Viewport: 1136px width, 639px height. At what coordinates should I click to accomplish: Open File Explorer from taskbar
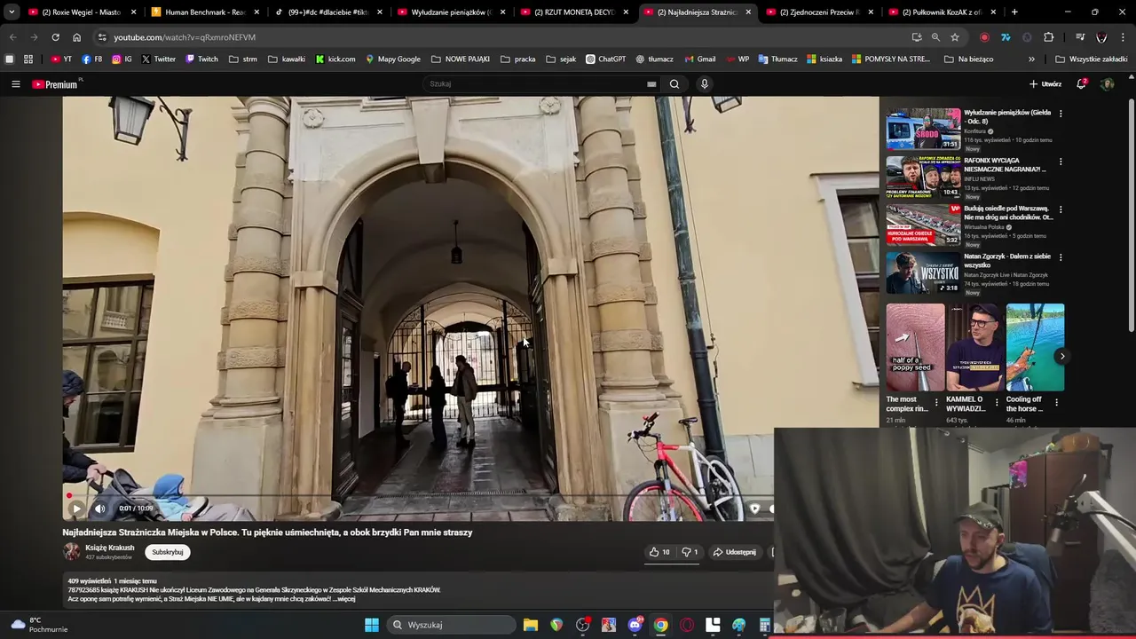531,625
